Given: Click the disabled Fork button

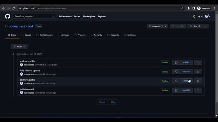Looking at the screenshot, I should [178, 26].
